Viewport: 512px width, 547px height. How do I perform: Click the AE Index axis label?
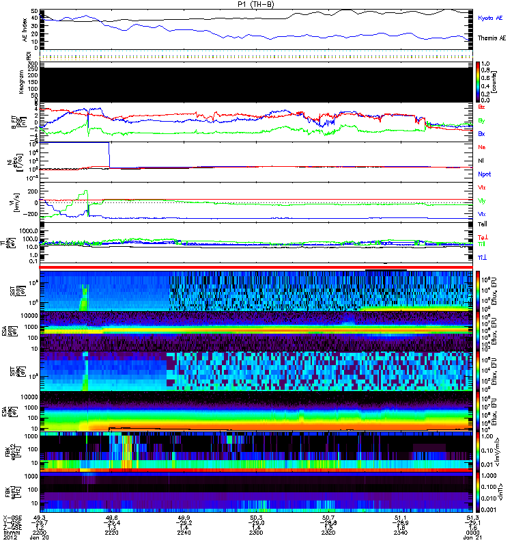click(25, 30)
